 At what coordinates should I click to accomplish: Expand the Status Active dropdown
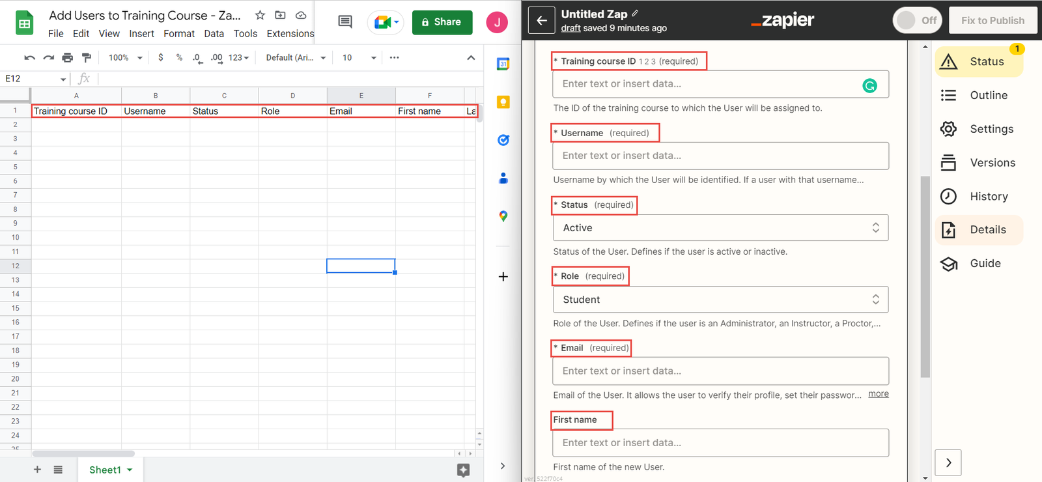click(720, 228)
